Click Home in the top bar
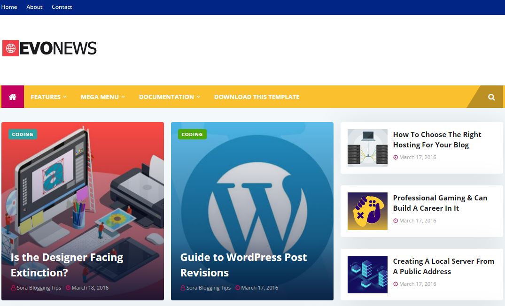Image resolution: width=505 pixels, height=306 pixels. click(x=9, y=7)
